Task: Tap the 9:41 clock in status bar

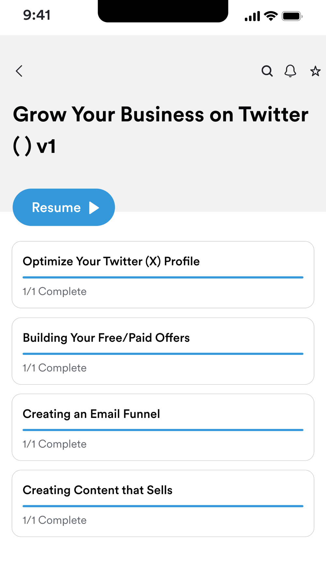Action: coord(37,15)
